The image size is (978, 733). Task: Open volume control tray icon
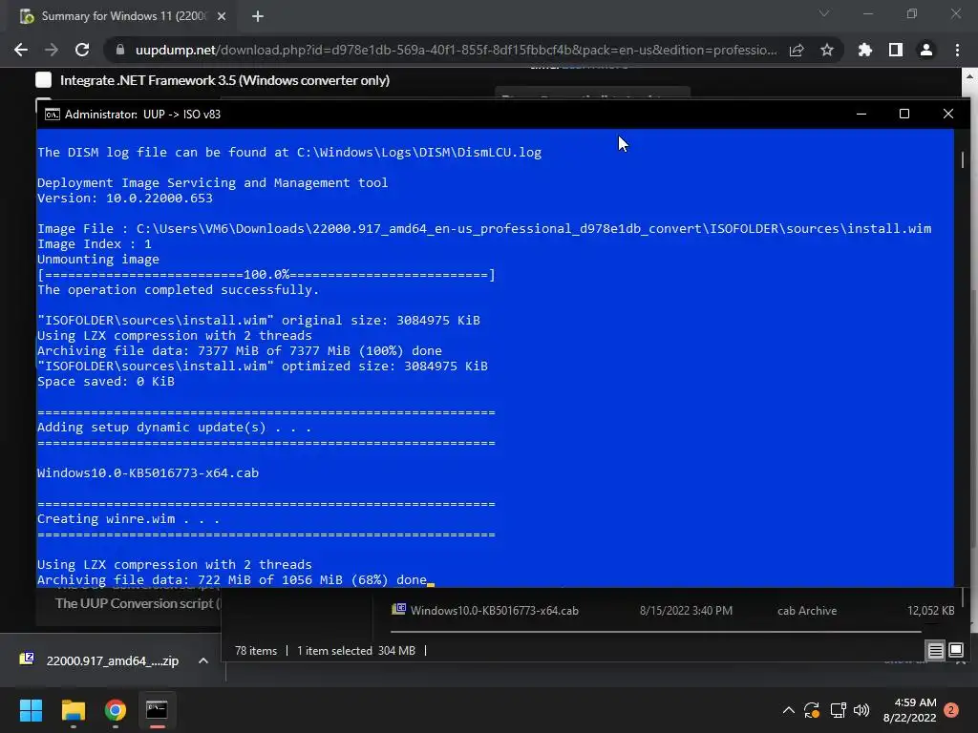(x=861, y=710)
